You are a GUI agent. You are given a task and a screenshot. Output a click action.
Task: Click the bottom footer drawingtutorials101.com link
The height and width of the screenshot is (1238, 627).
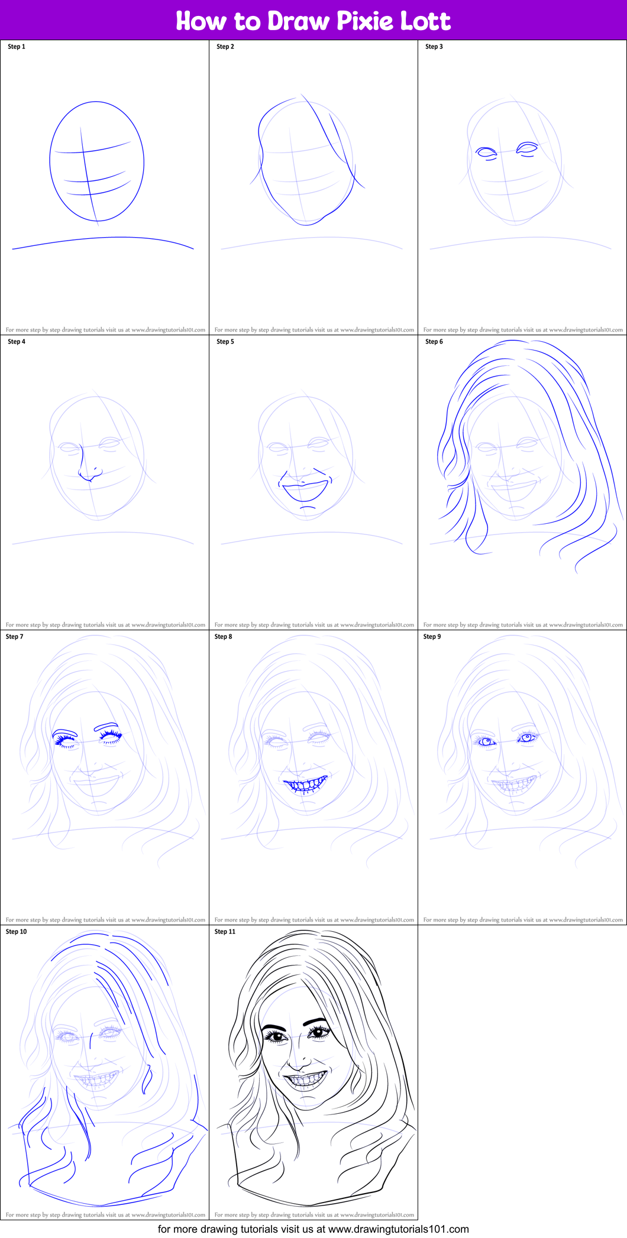coord(313,1229)
